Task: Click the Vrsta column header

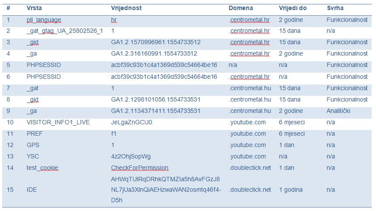Action: [34, 8]
